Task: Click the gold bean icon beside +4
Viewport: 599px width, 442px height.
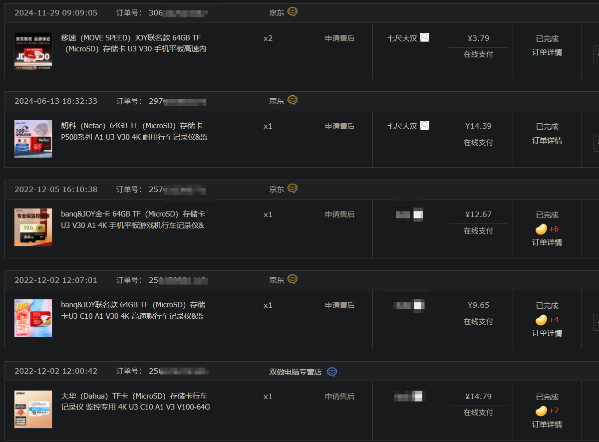Action: [541, 320]
